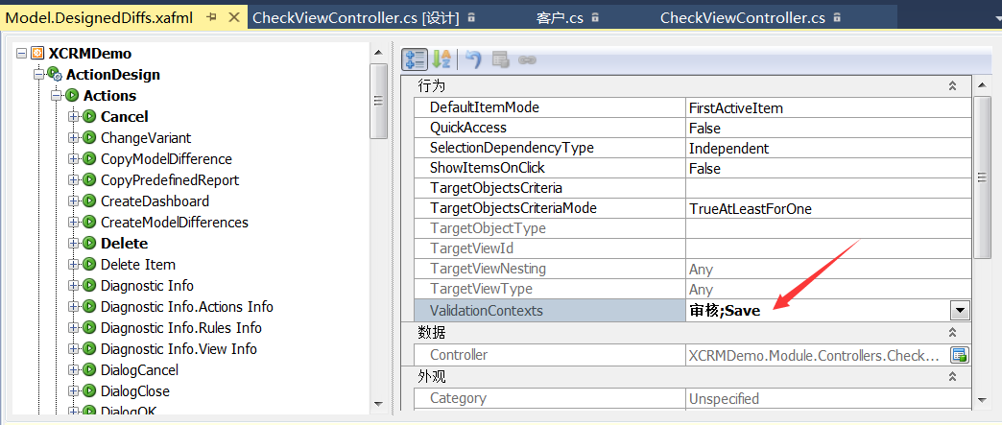Close the Model.DesignedDiffs.xafml tab

234,17
